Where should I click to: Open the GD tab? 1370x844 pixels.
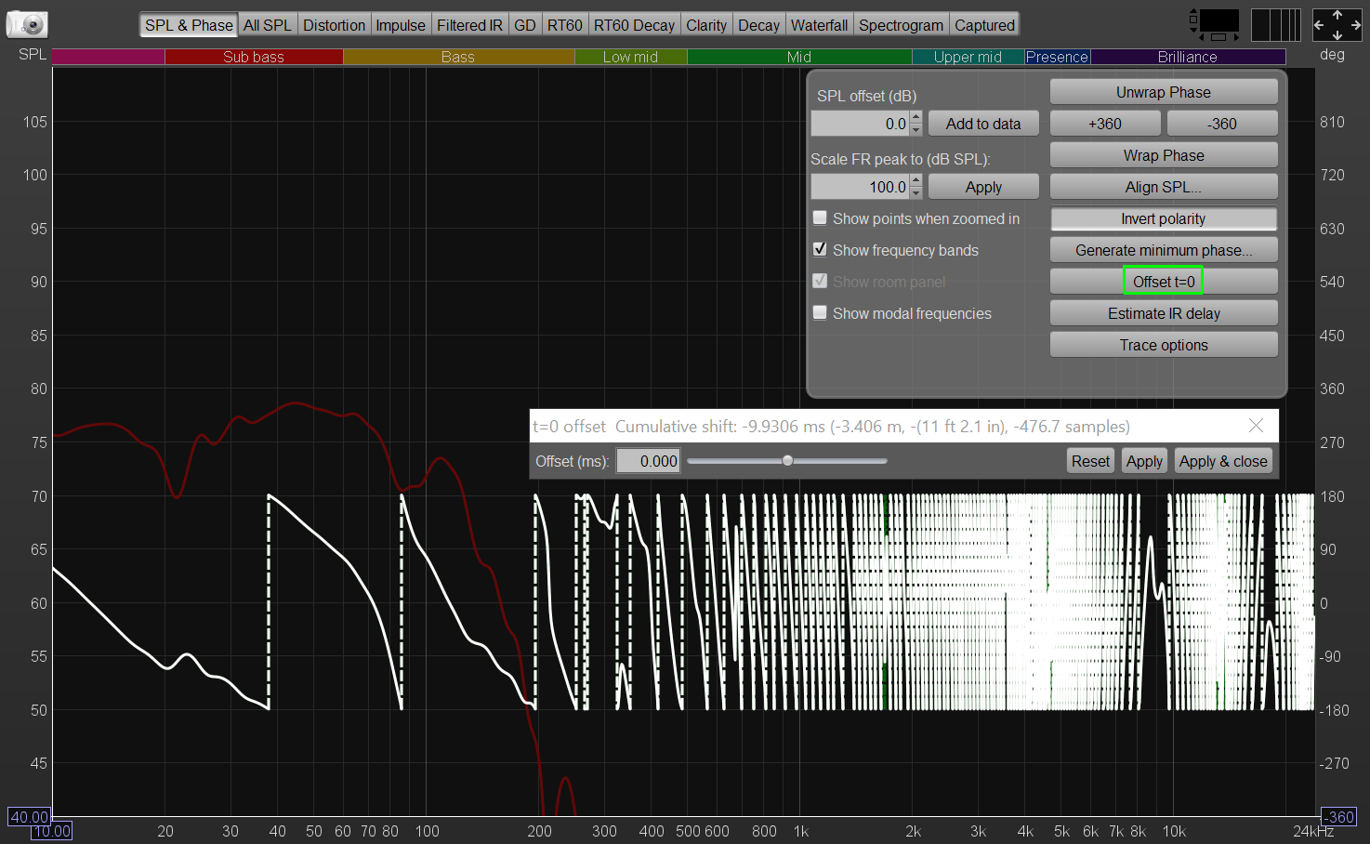click(x=525, y=25)
